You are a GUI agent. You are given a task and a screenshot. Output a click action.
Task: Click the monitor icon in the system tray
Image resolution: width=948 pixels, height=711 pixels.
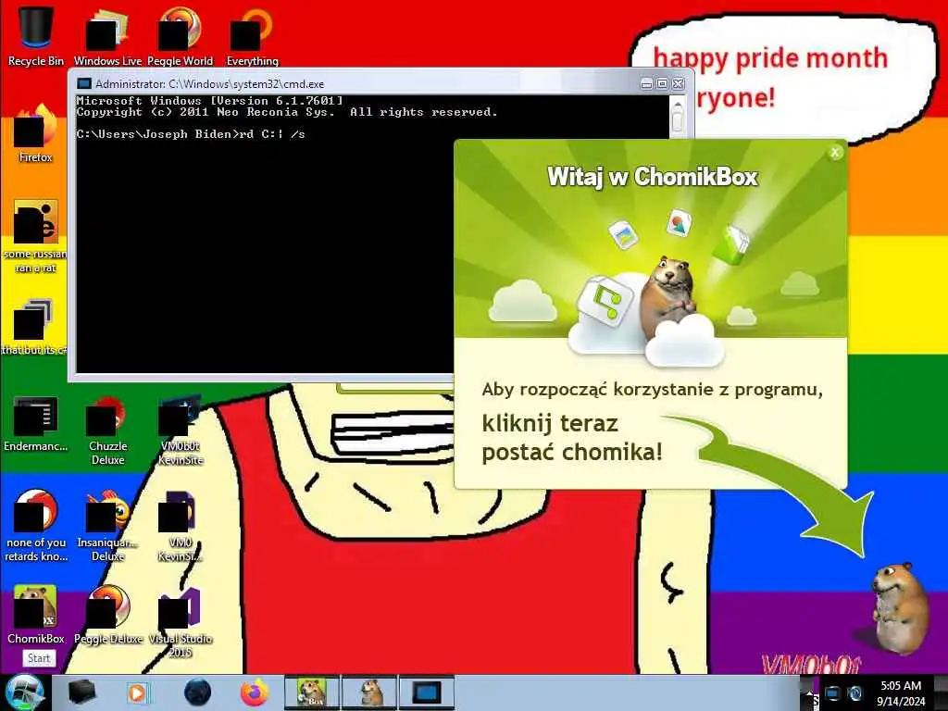[832, 693]
